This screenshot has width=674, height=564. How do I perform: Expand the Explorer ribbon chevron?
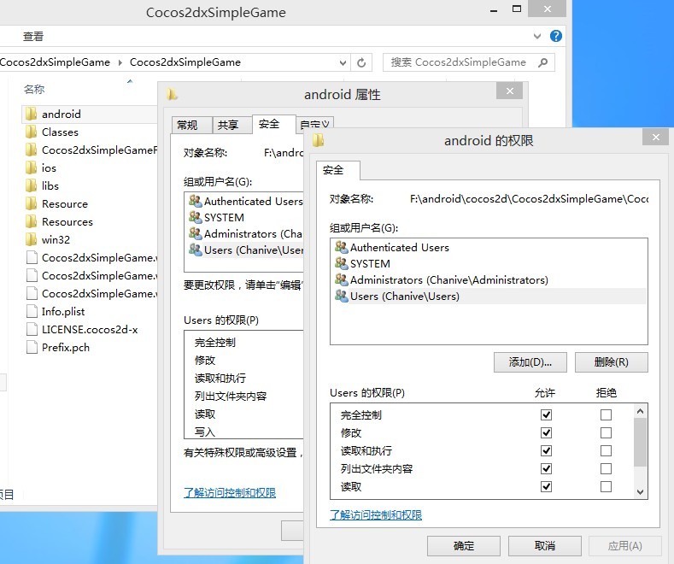(x=537, y=36)
